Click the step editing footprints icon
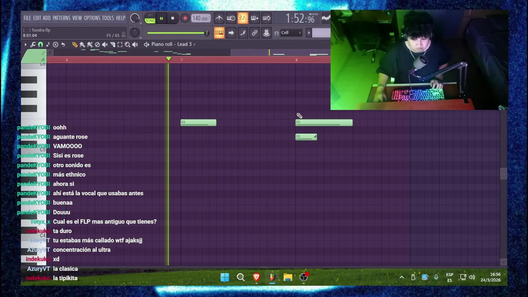Screen dimensions: 528x297 pyautogui.click(x=243, y=33)
